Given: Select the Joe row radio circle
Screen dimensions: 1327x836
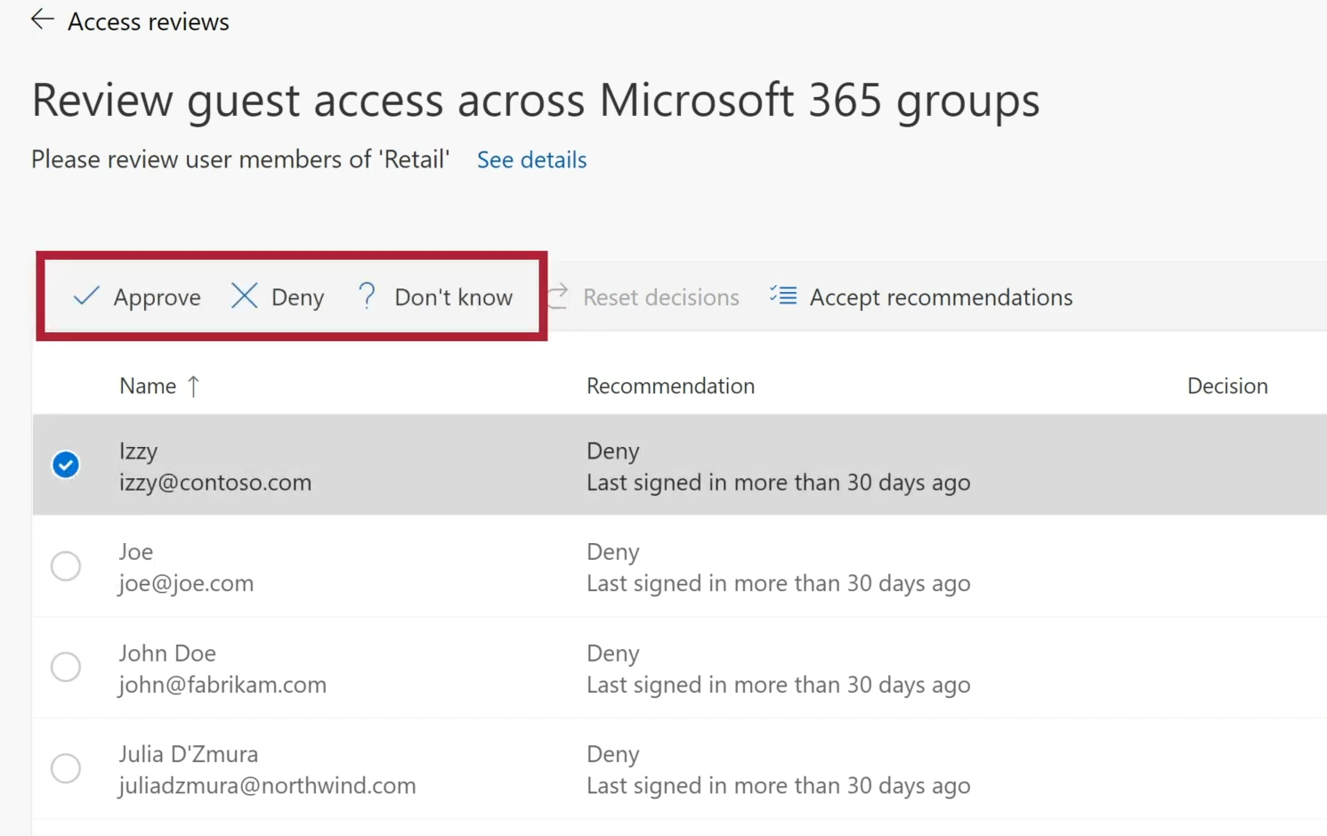Looking at the screenshot, I should point(66,565).
